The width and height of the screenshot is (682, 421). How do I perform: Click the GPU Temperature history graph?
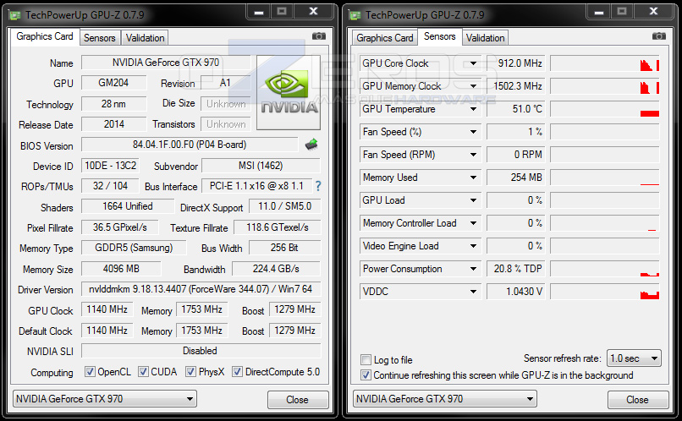[x=605, y=109]
